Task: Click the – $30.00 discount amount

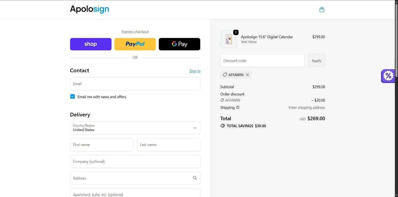Action: point(318,100)
